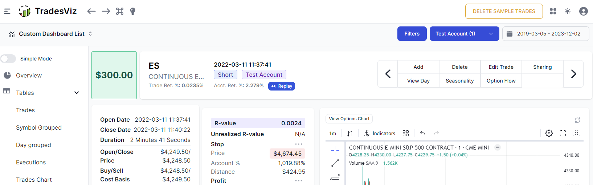The width and height of the screenshot is (593, 185).
Task: Click Duration 2 Minutes 41 Seconds
Action: click(x=145, y=140)
